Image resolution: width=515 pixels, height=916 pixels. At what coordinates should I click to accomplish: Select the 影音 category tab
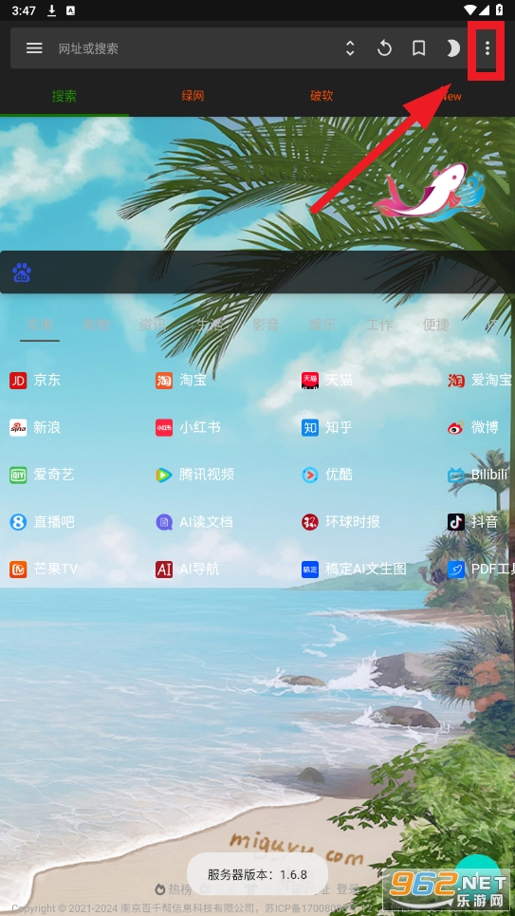pyautogui.click(x=266, y=325)
